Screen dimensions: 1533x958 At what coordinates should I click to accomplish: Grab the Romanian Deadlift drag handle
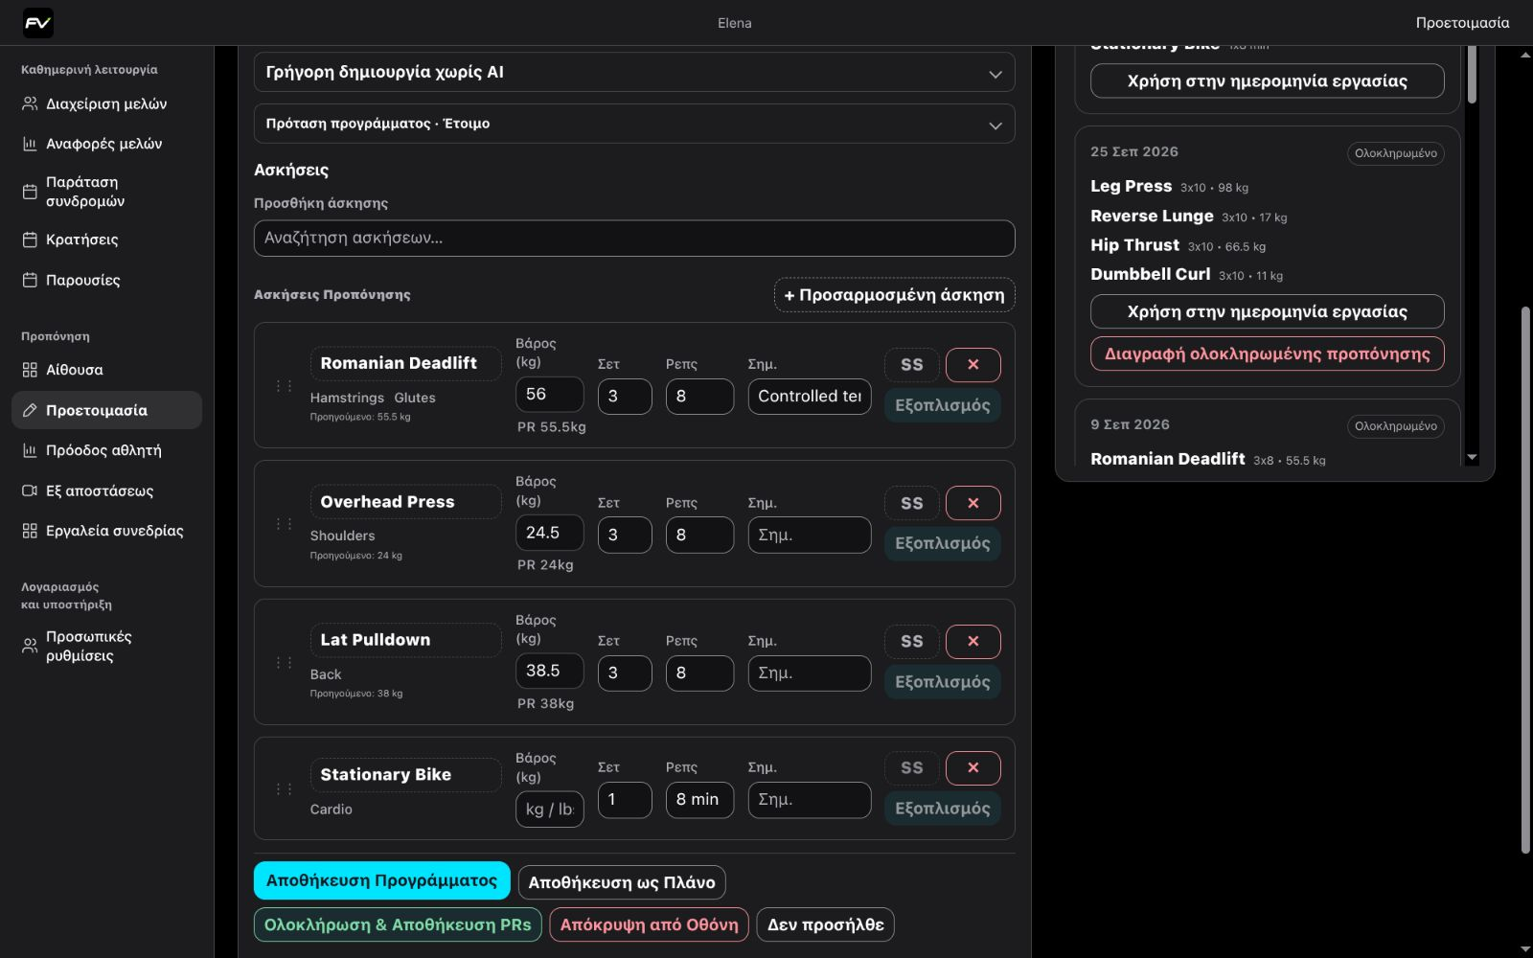tap(284, 386)
